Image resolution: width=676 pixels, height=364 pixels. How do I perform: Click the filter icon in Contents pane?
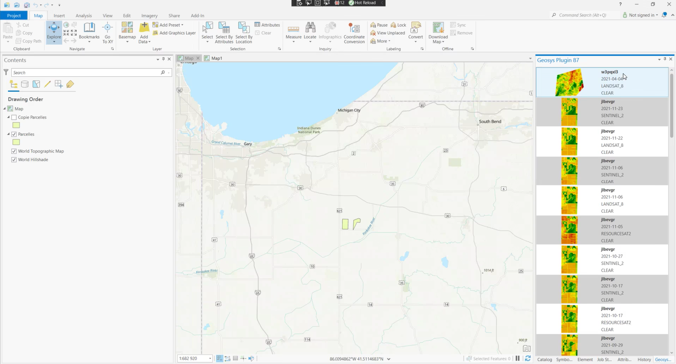tap(6, 73)
